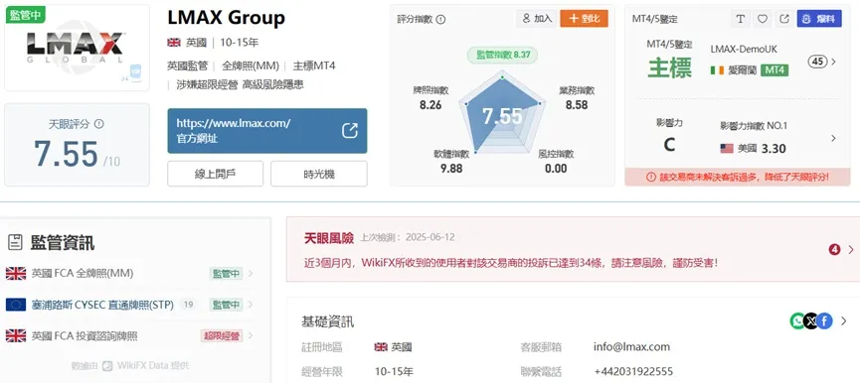Click the 軟體指數 9.88 value
Screen dimensions: 860x383
point(451,169)
